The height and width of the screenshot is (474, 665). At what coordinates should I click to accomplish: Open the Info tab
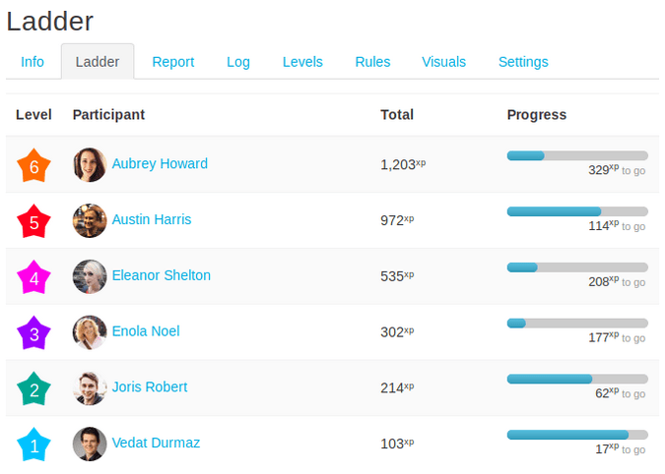[x=33, y=62]
